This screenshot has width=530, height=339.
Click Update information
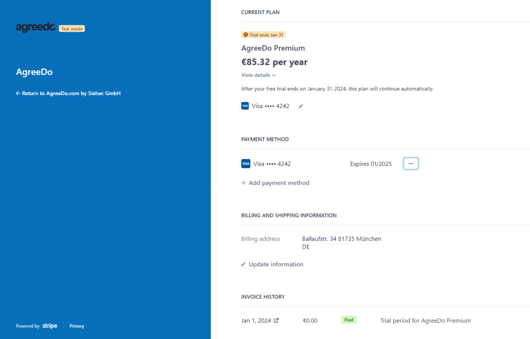tap(272, 264)
